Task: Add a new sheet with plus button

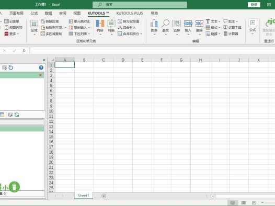Action: [104, 196]
